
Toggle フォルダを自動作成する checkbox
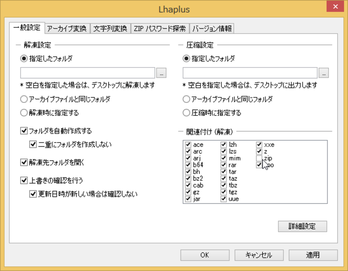[x=24, y=131]
